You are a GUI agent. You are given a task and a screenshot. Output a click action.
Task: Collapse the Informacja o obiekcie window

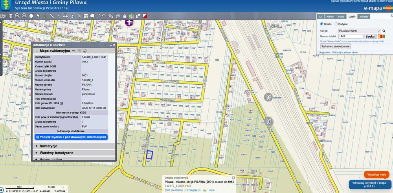tap(110, 45)
